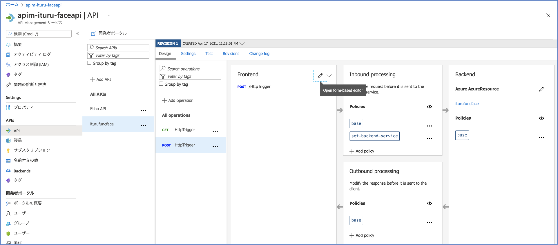Focus the 検索 sidebar search field
Screen dimensions: 558x245
(x=39, y=34)
